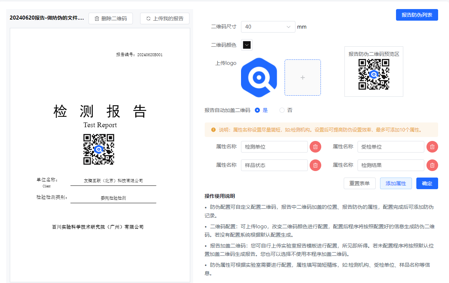The image size is (449, 283).
Task: Select 是 for auto-adding QR code
Action: tap(261, 110)
